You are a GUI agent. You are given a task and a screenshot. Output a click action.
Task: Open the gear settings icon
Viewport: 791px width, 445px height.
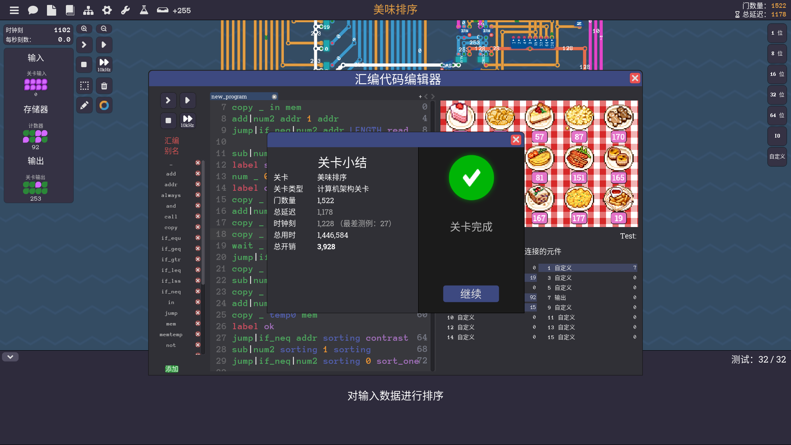[x=107, y=10]
